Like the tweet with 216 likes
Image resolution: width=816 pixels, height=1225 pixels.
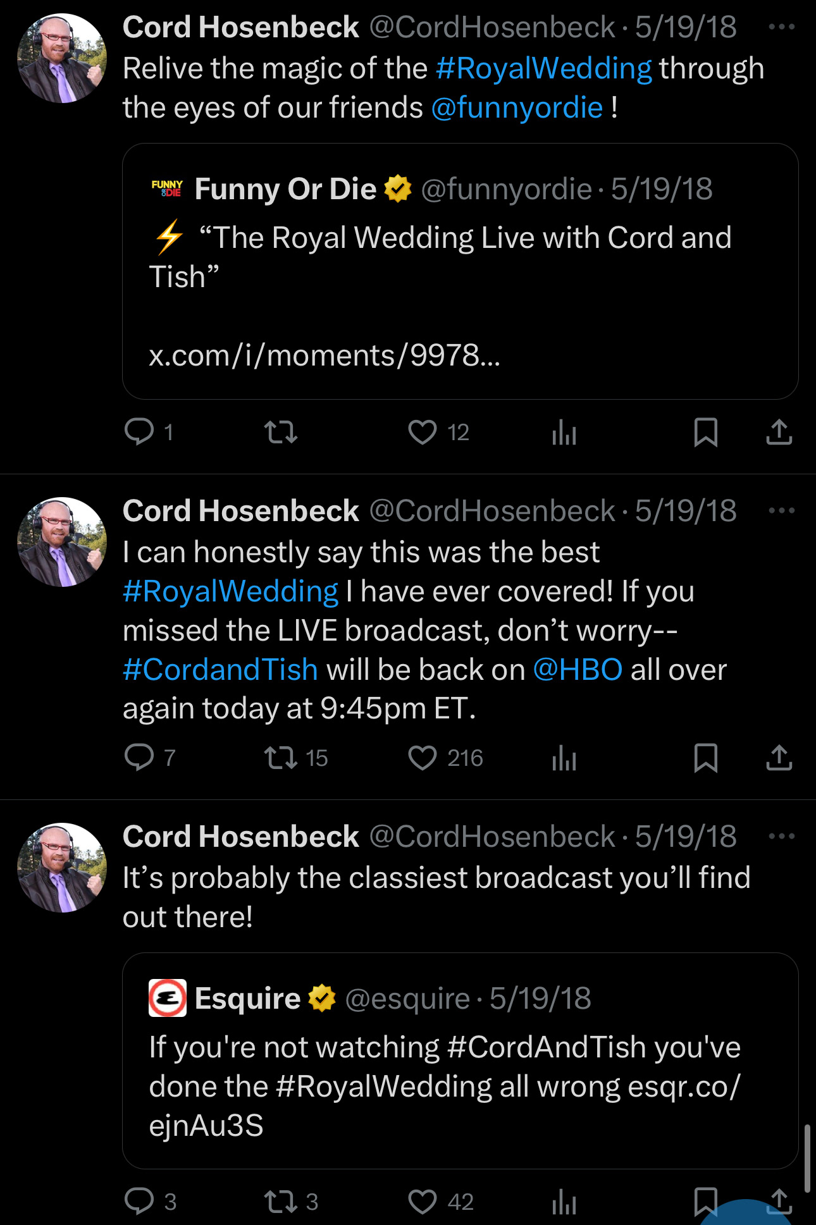[x=423, y=758]
